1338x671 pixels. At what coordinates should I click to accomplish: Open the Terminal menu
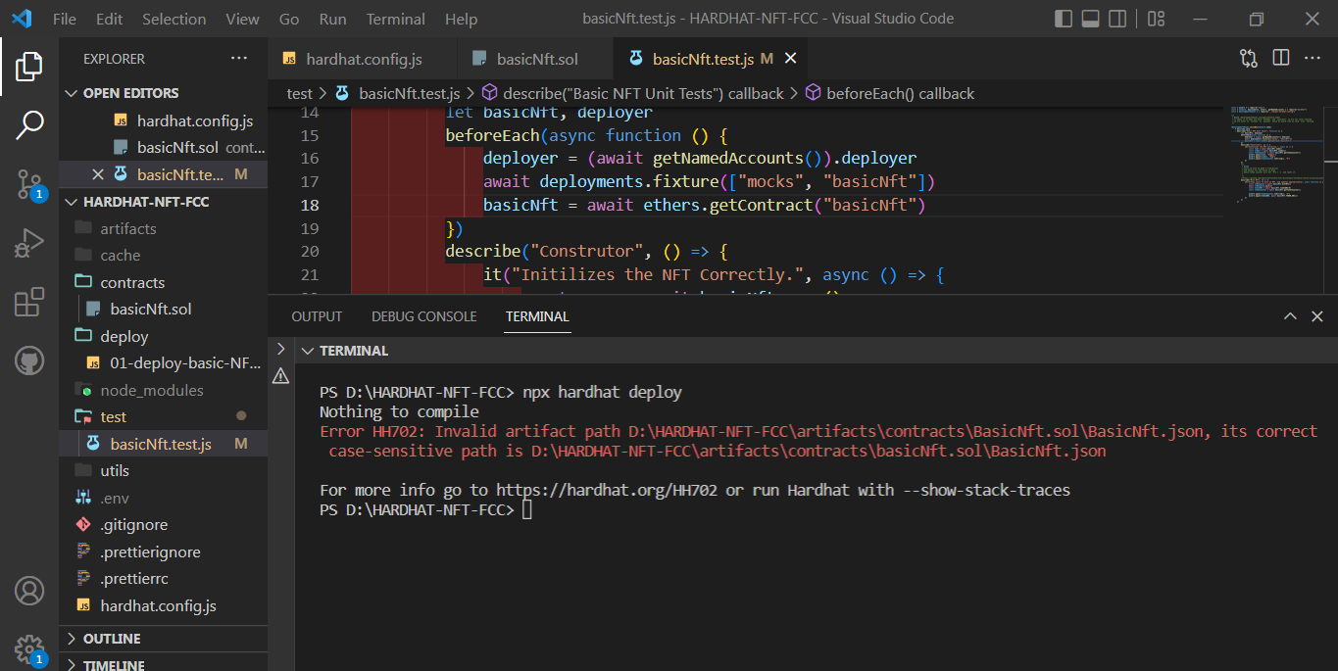396,19
